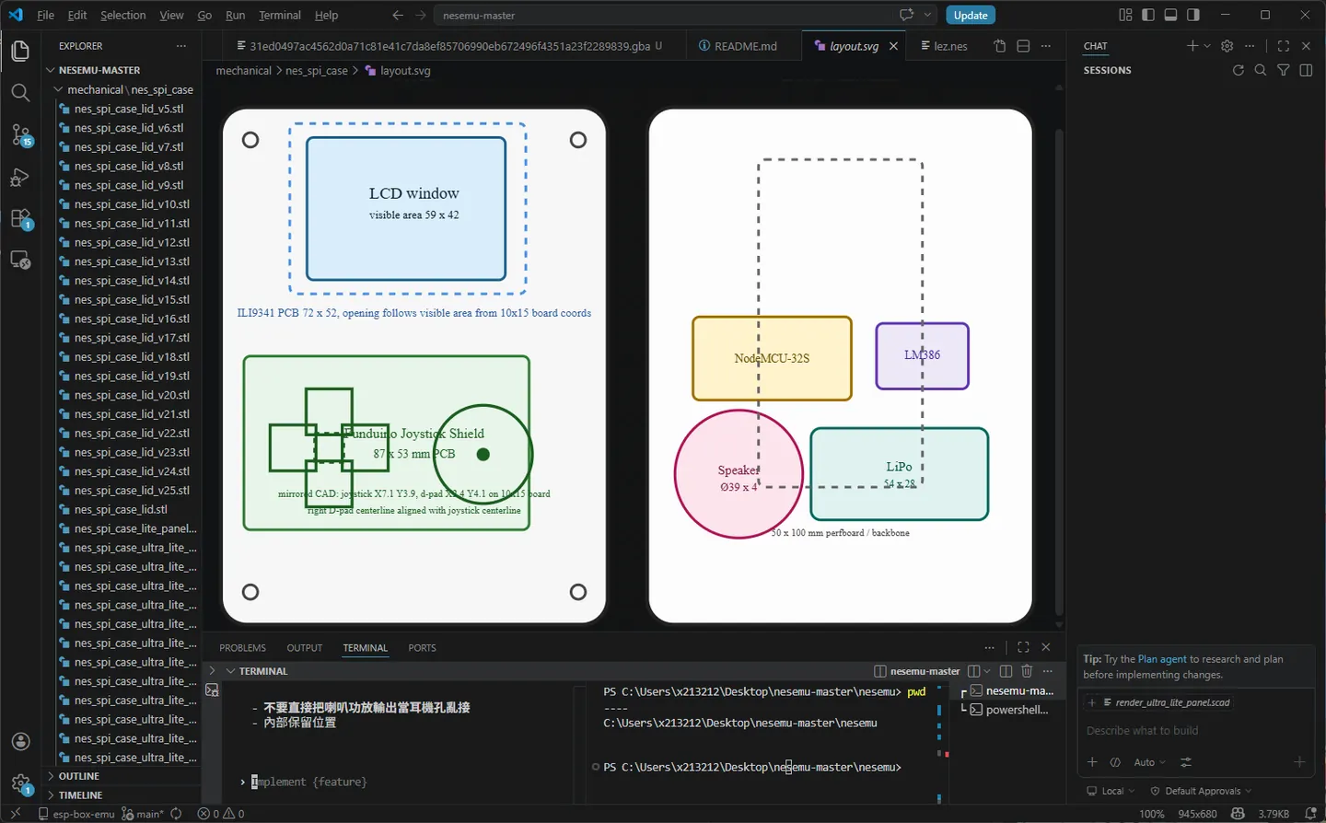Toggle the Secondary Side Bar

[x=1193, y=15]
